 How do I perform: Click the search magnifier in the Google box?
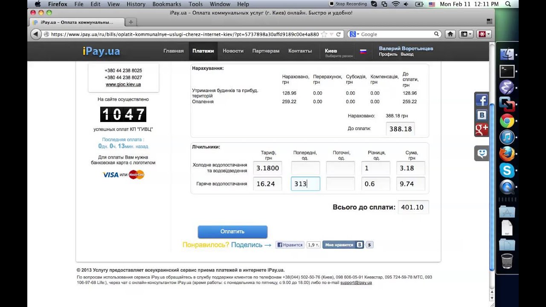pyautogui.click(x=437, y=34)
